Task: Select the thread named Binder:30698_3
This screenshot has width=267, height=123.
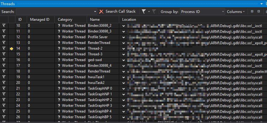Action: click(x=100, y=31)
